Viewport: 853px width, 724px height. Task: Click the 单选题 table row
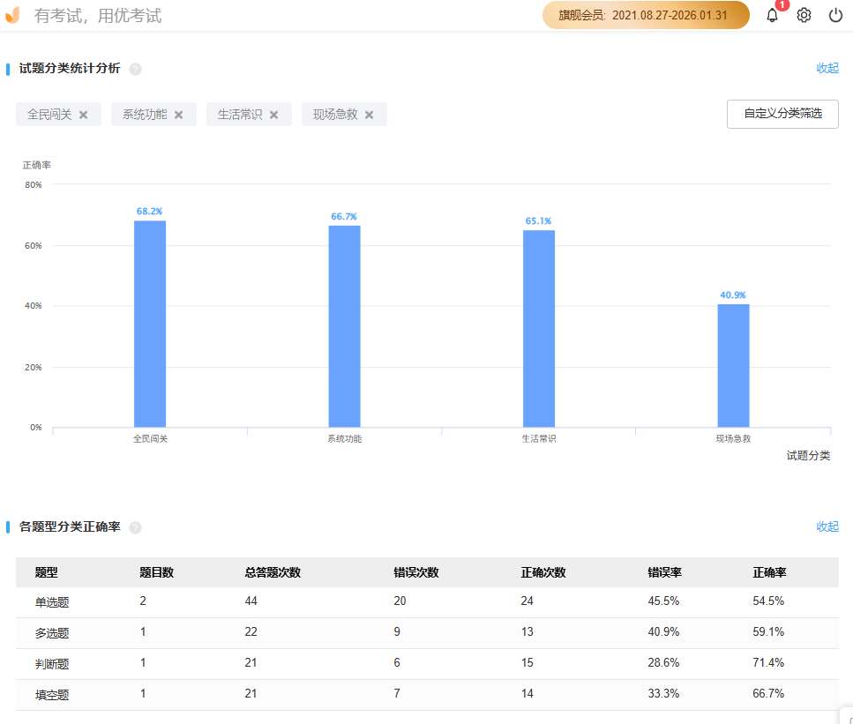point(427,601)
